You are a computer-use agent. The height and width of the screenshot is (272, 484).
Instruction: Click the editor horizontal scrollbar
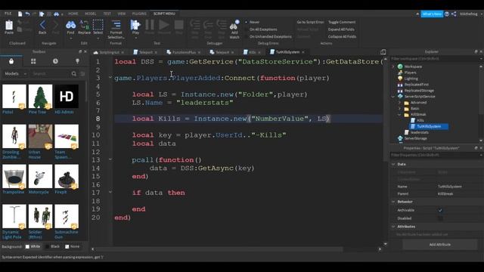point(219,249)
